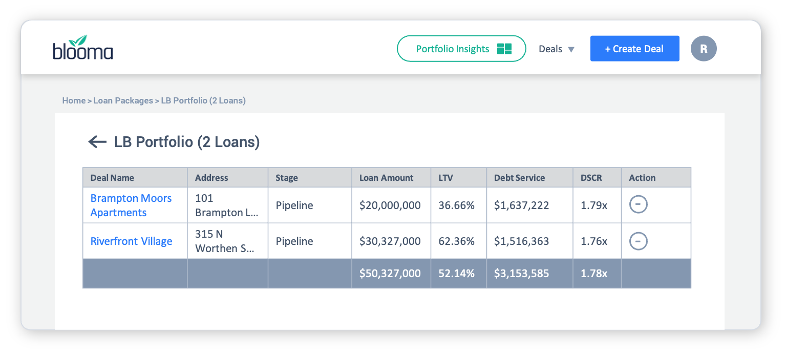The width and height of the screenshot is (786, 354).
Task: Click the LTV column header
Action: coord(446,178)
